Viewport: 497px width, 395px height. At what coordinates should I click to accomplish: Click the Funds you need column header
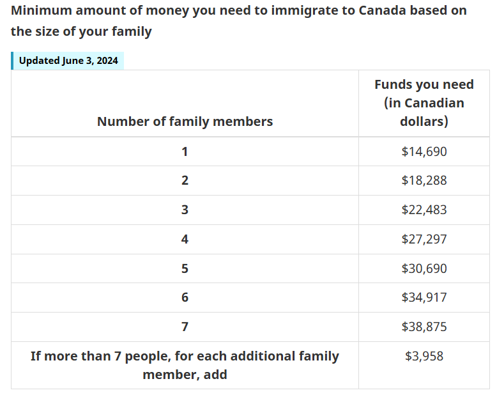click(424, 103)
